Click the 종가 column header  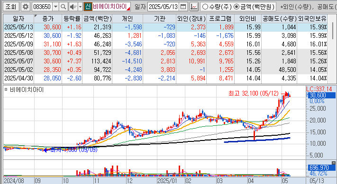(48, 18)
